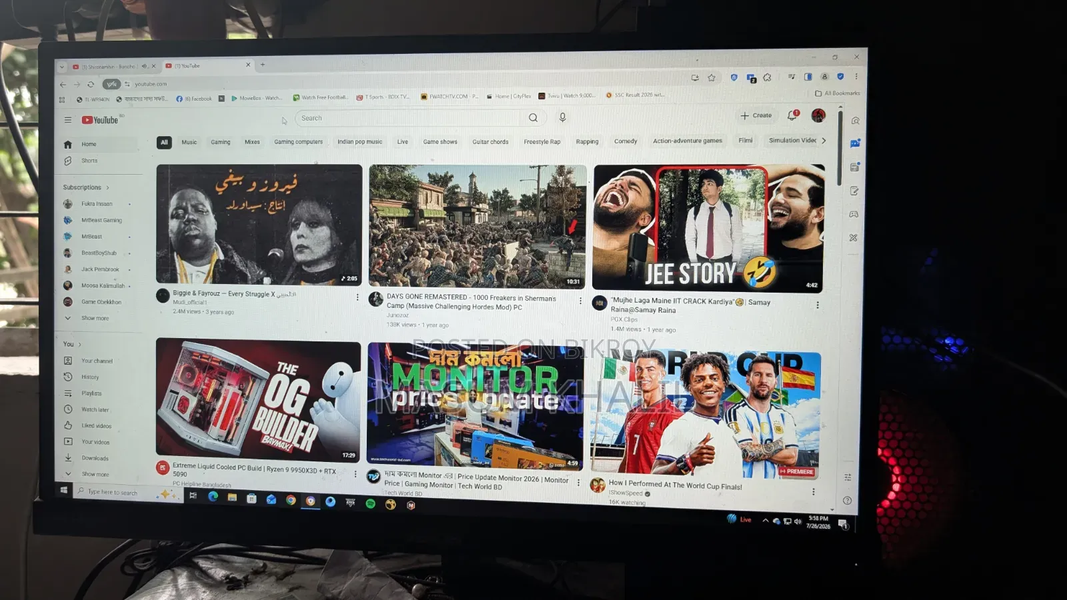Expand Show more below Downloads
The height and width of the screenshot is (600, 1067).
click(x=95, y=474)
